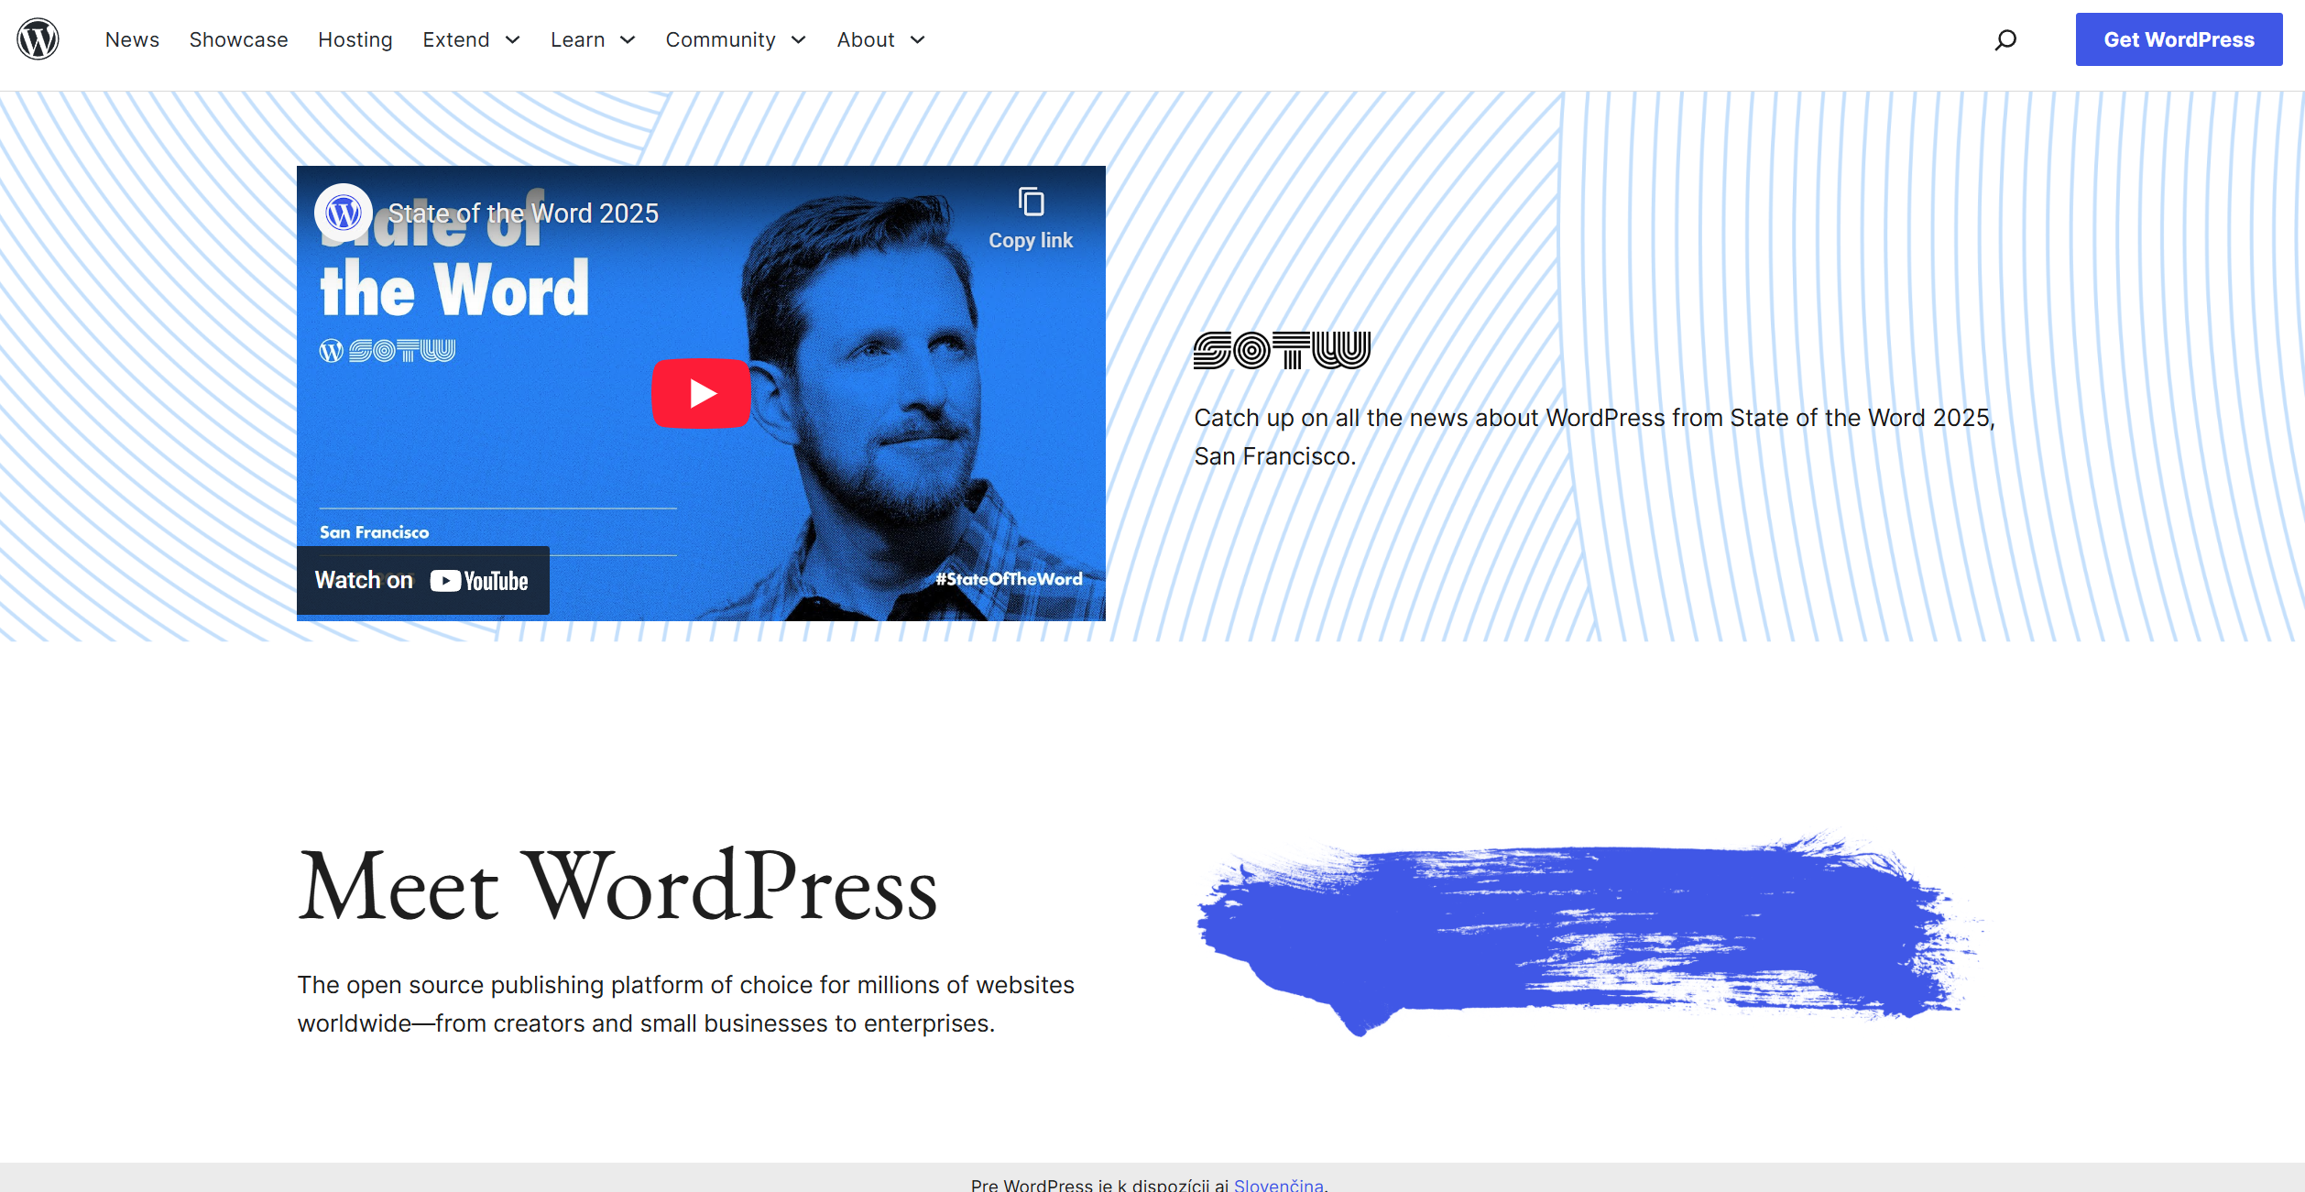
Task: Open search using the magnifier icon
Action: pyautogui.click(x=2005, y=39)
